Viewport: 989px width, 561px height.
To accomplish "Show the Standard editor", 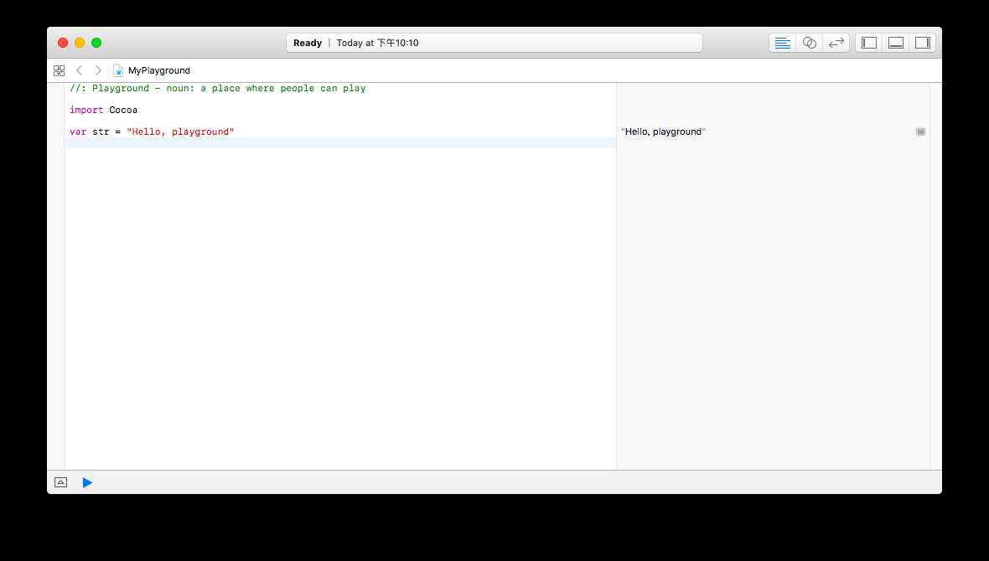I will click(x=783, y=43).
